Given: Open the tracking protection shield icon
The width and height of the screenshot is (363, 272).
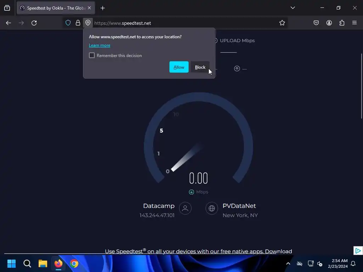Looking at the screenshot, I should coord(68,23).
